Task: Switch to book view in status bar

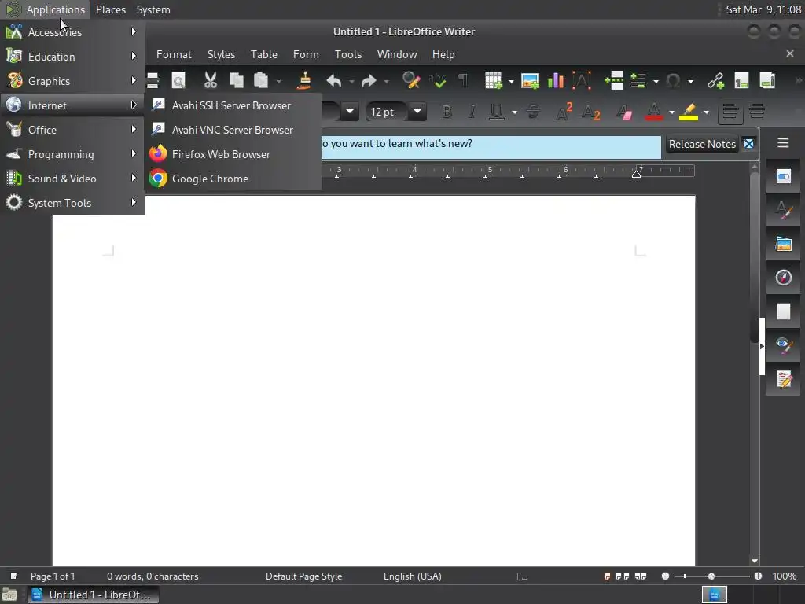Action: (x=640, y=576)
